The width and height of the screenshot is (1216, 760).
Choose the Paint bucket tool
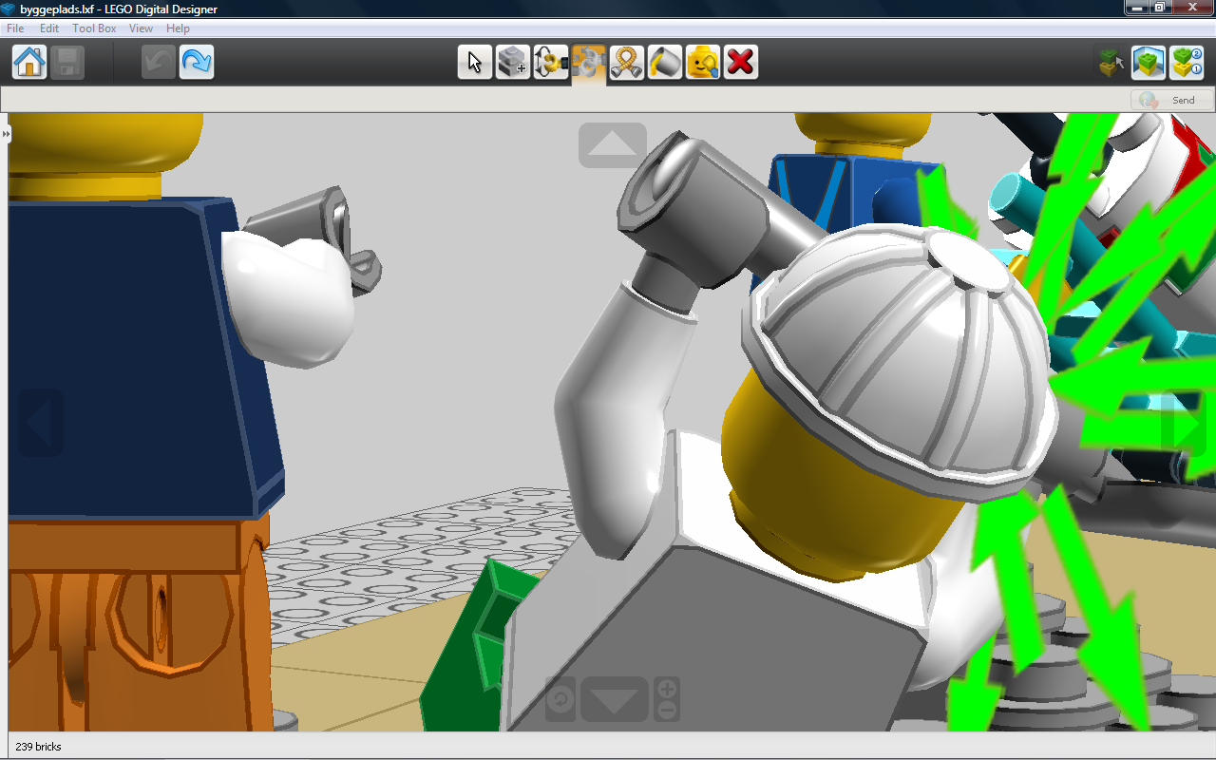click(x=665, y=63)
